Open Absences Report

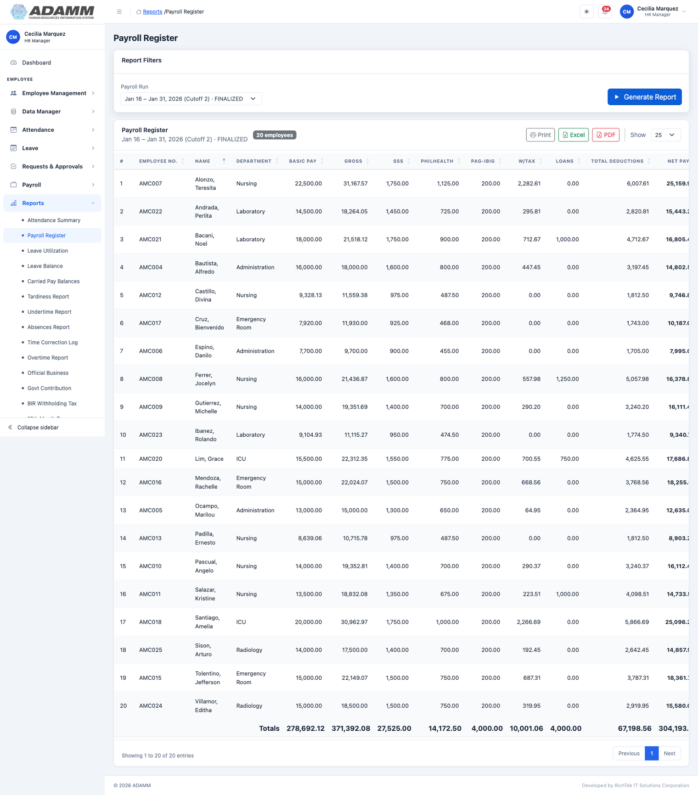(x=48, y=327)
